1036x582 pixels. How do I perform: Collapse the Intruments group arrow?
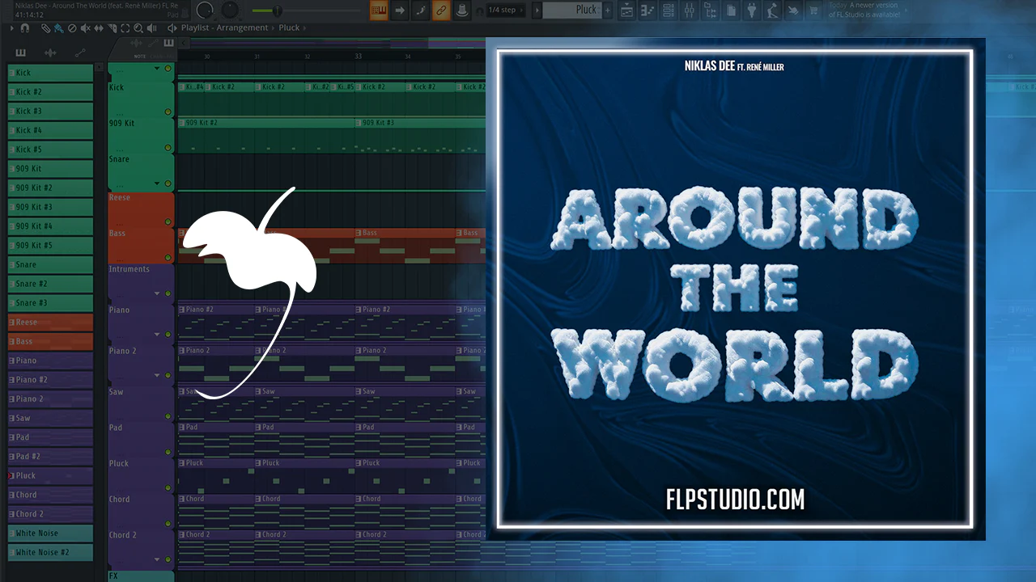pos(157,293)
